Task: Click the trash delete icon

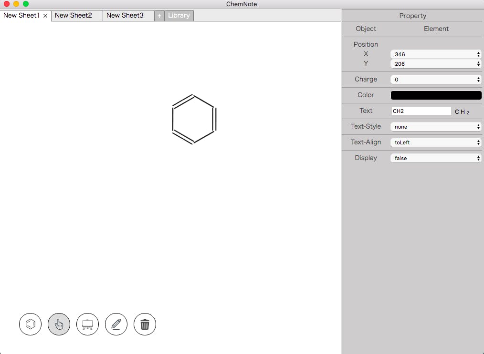Action: 145,324
